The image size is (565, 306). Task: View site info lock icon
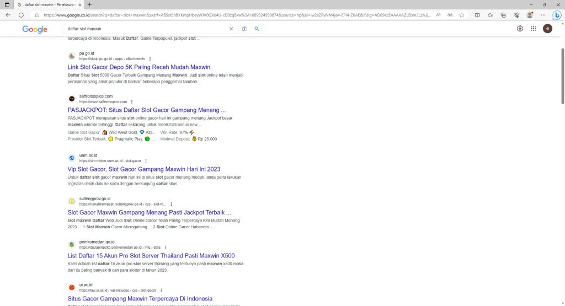click(37, 15)
